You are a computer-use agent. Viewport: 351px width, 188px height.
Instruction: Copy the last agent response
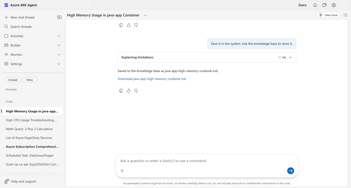121,91
